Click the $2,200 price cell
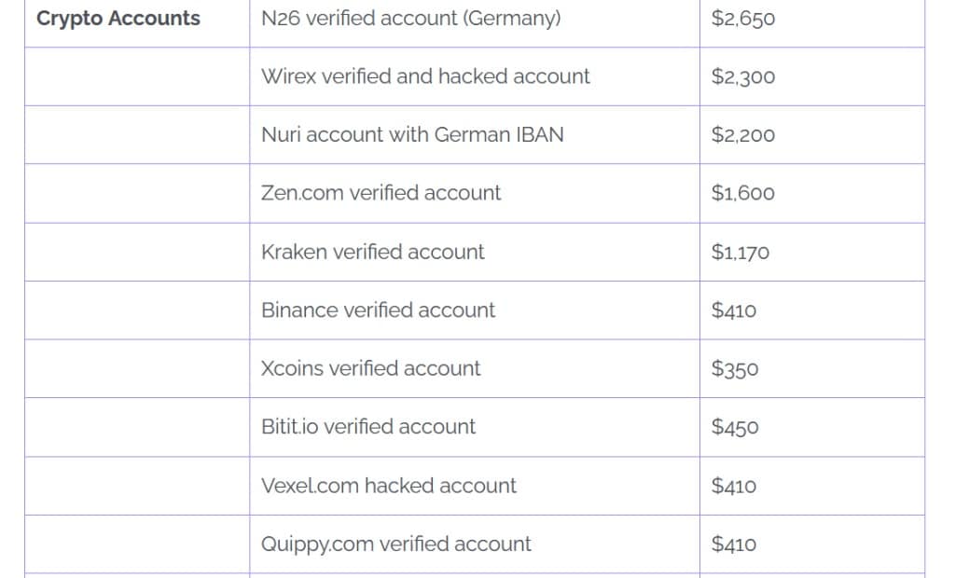This screenshot has height=578, width=955. pos(743,134)
